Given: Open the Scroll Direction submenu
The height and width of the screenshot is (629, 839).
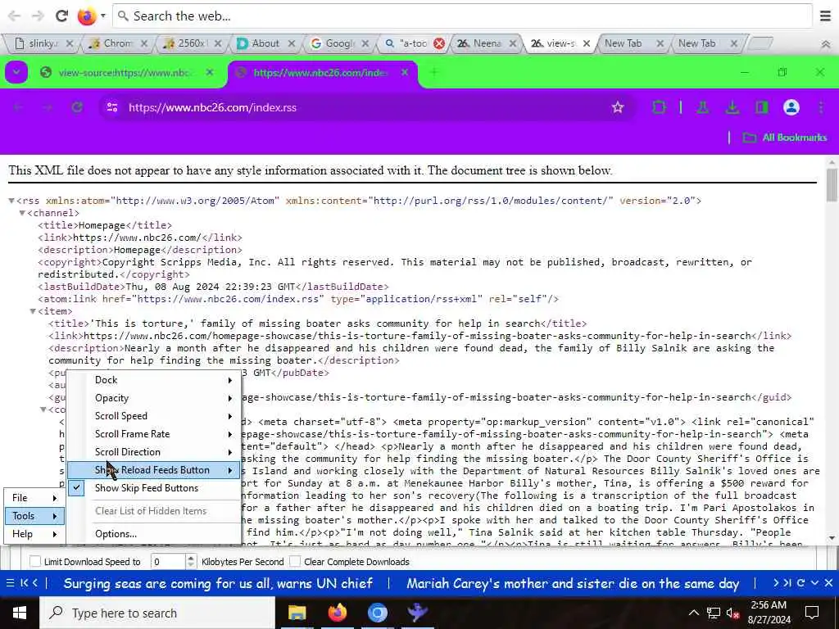Looking at the screenshot, I should click(153, 452).
